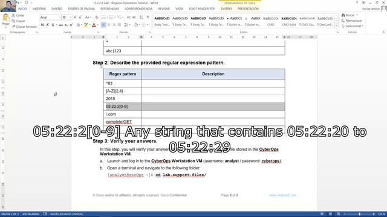Collapse the ribbon with the arrow

click(x=383, y=32)
